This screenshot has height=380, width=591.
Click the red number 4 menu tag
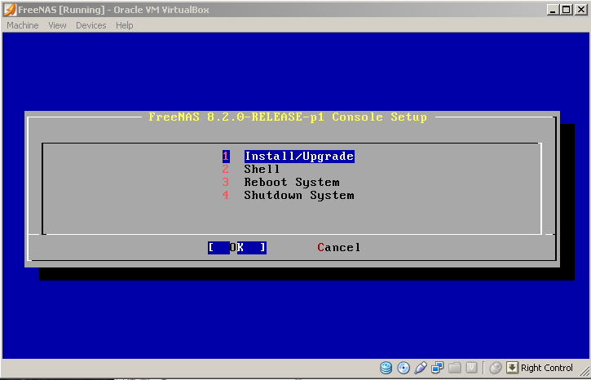(x=225, y=195)
